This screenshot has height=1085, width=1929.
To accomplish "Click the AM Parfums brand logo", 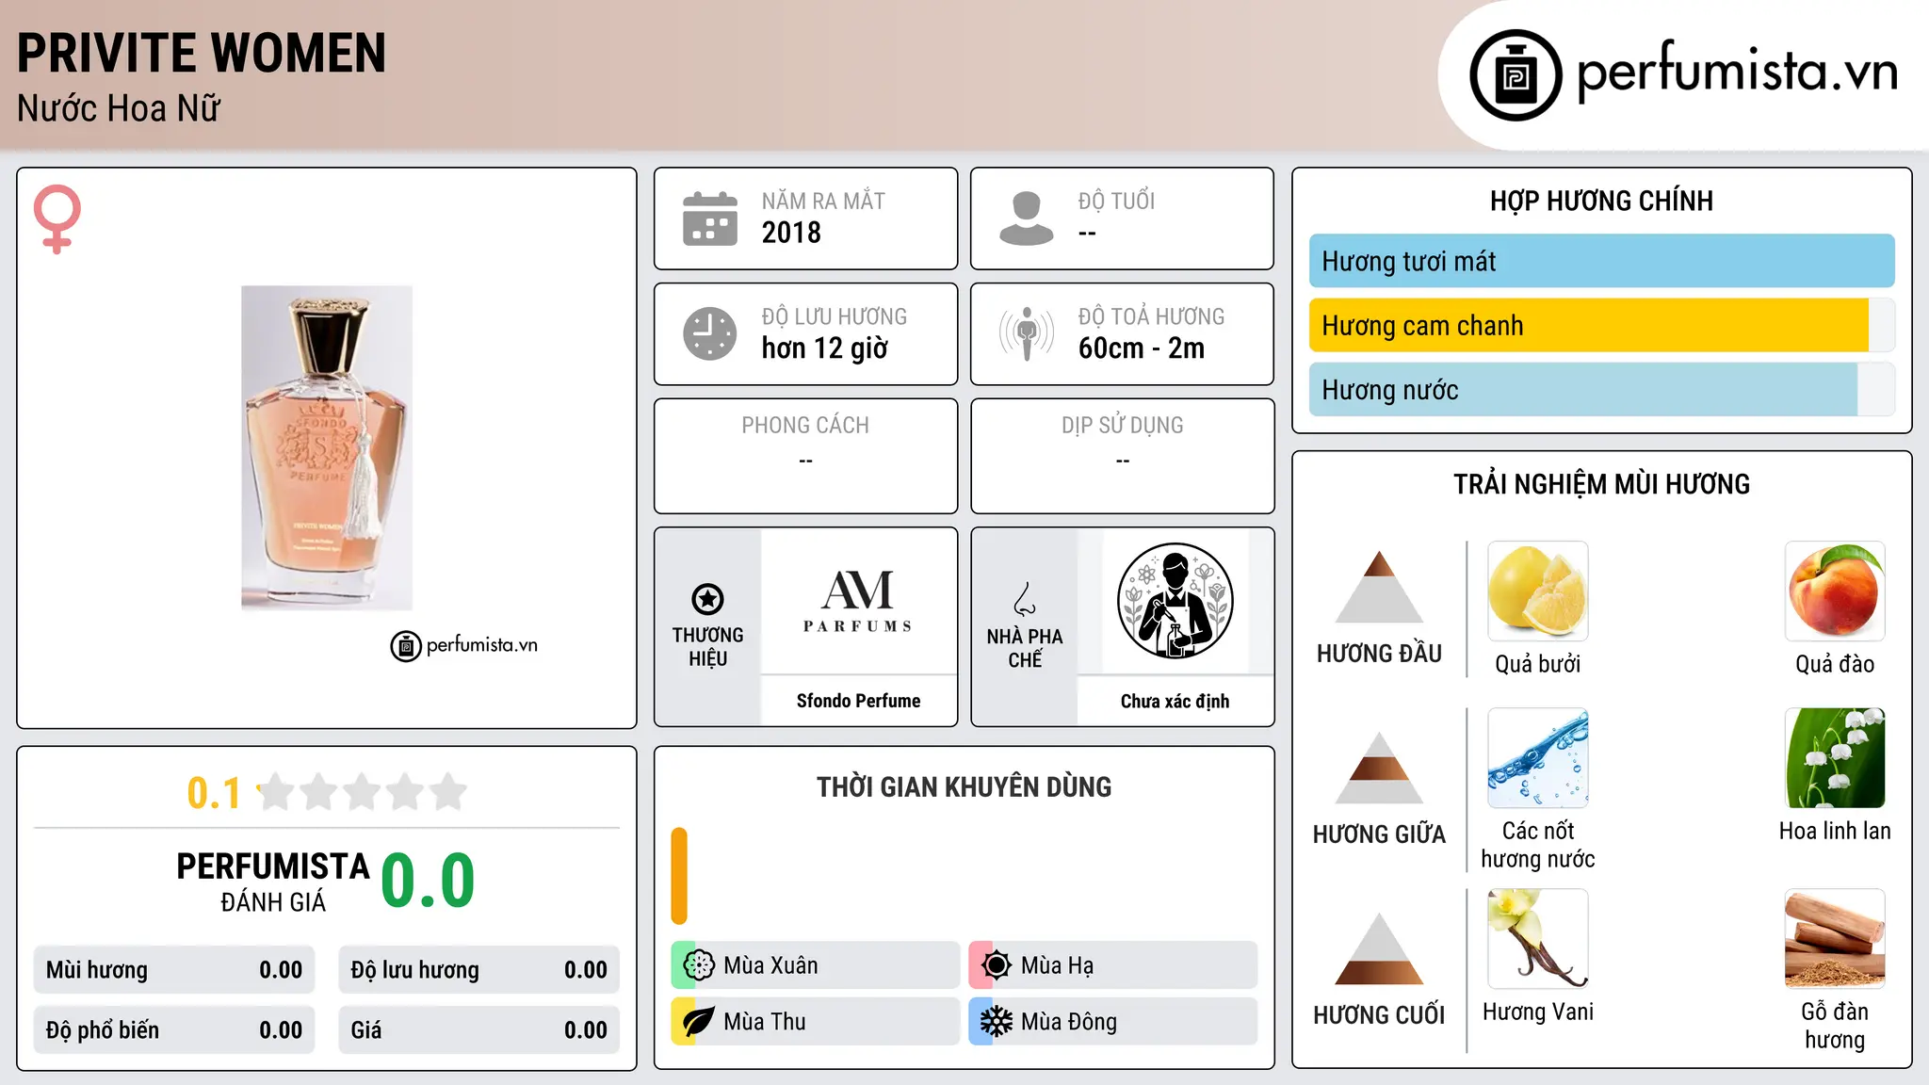I will (858, 601).
